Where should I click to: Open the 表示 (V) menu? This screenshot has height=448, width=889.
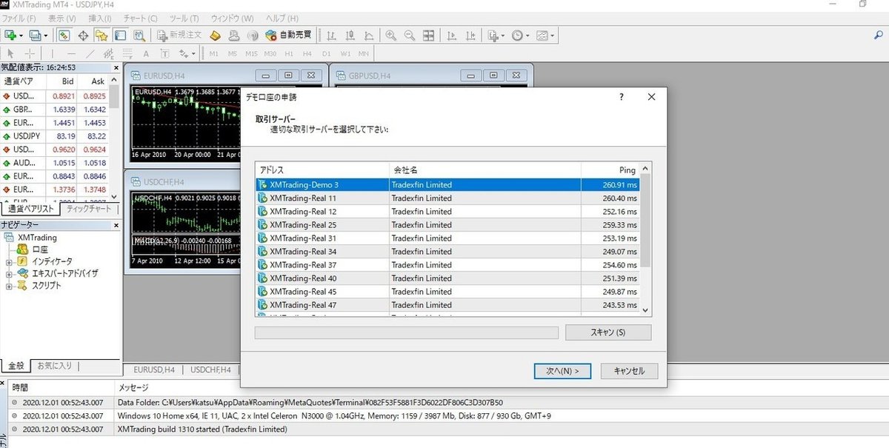pyautogui.click(x=62, y=18)
